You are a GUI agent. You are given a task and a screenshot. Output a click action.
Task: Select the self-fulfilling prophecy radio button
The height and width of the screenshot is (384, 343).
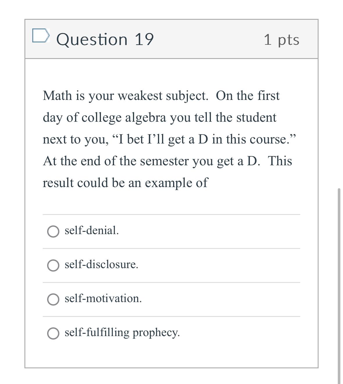click(x=53, y=333)
